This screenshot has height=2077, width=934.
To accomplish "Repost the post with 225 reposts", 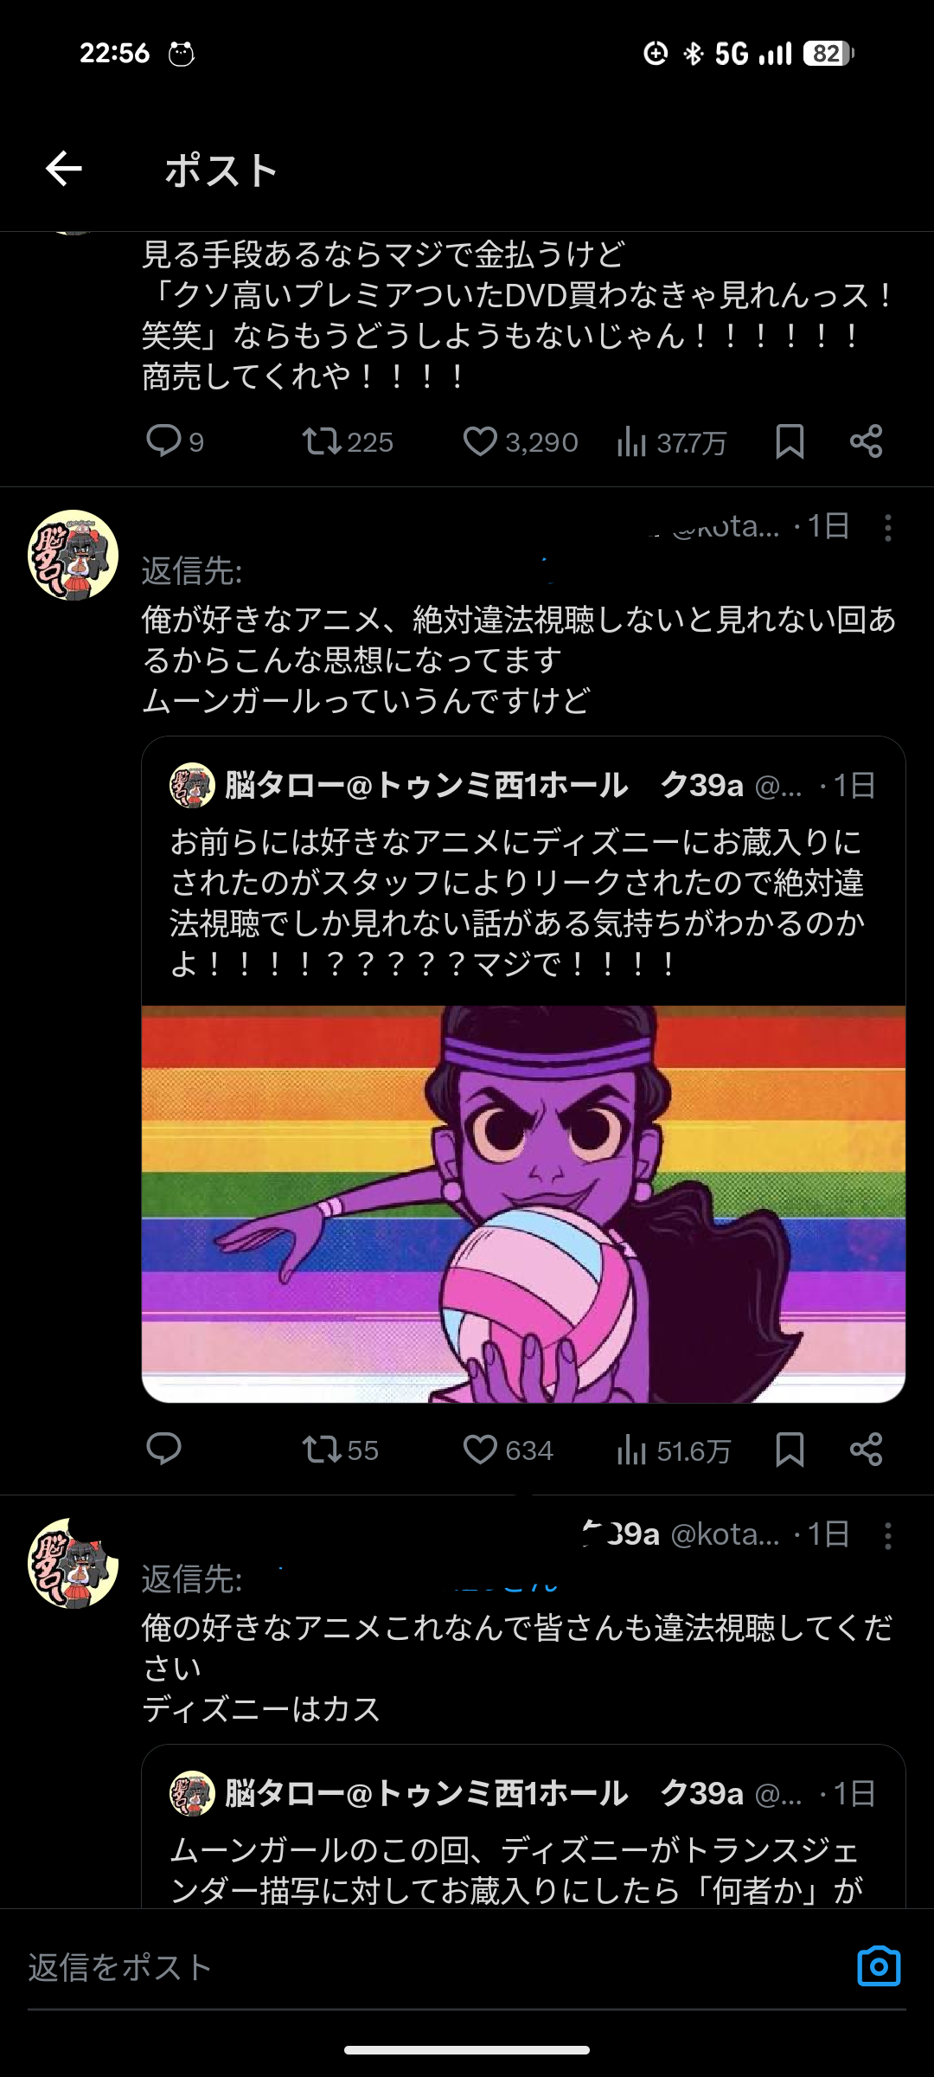I will coord(322,442).
